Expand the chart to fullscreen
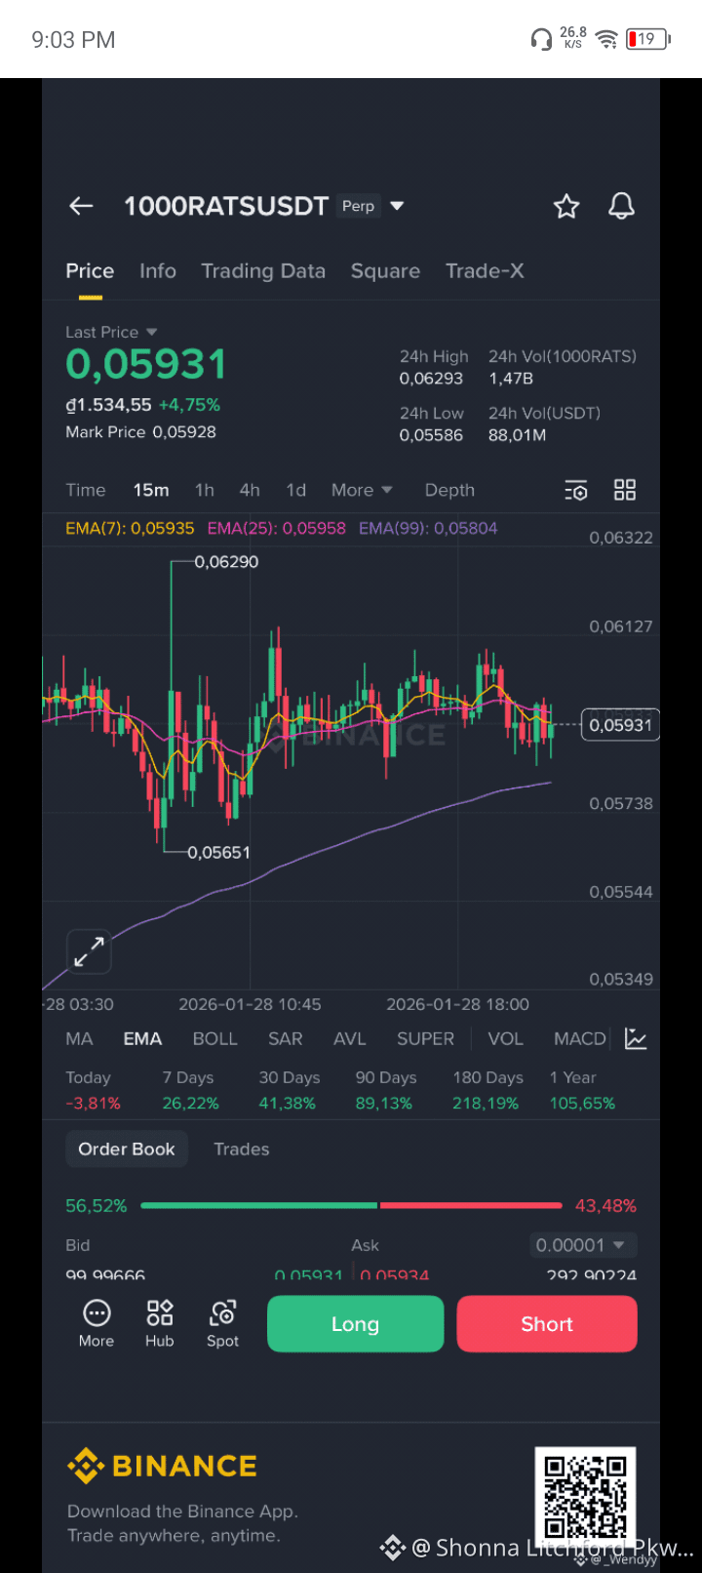702x1573 pixels. 89,951
